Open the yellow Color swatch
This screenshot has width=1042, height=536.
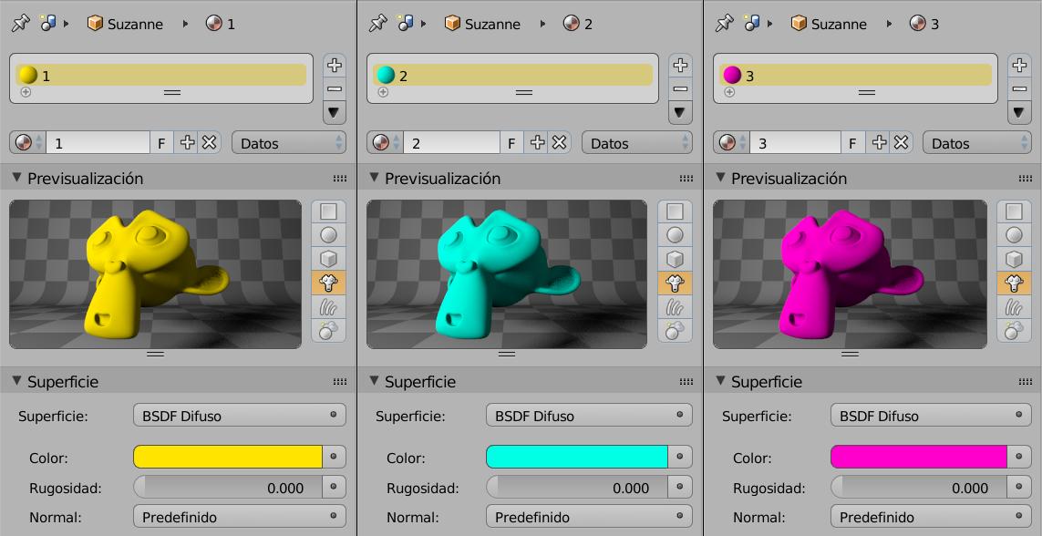click(228, 457)
